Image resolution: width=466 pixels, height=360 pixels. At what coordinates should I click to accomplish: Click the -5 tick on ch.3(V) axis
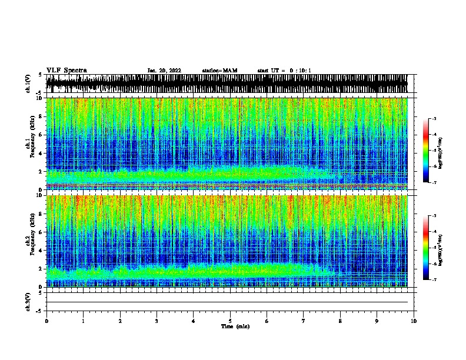39,311
